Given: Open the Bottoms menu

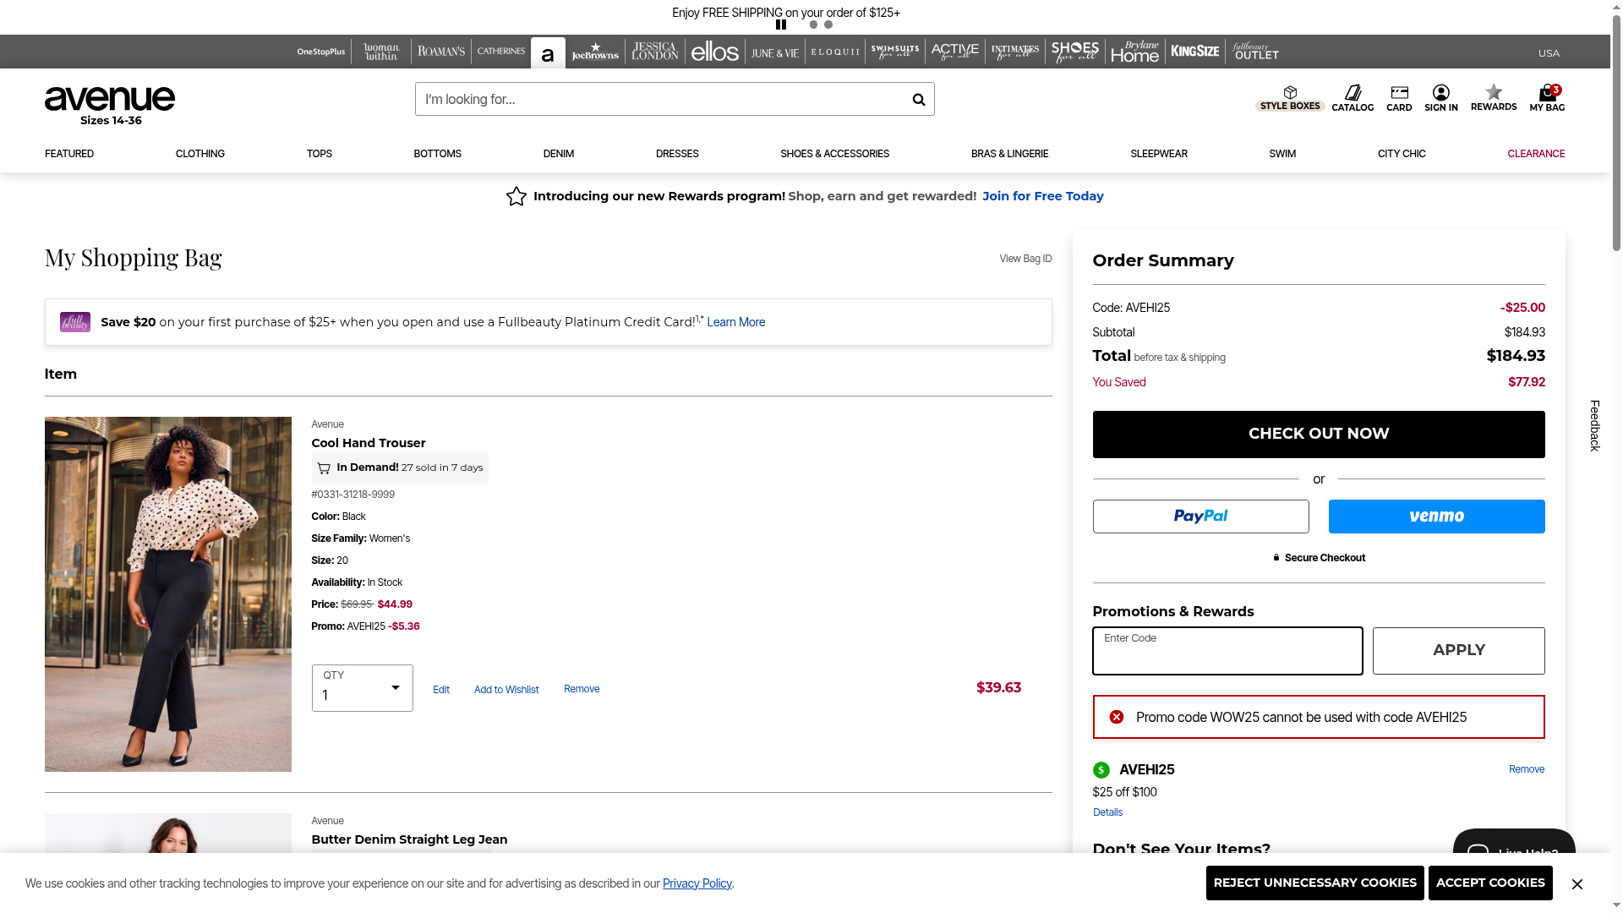Looking at the screenshot, I should 438,154.
